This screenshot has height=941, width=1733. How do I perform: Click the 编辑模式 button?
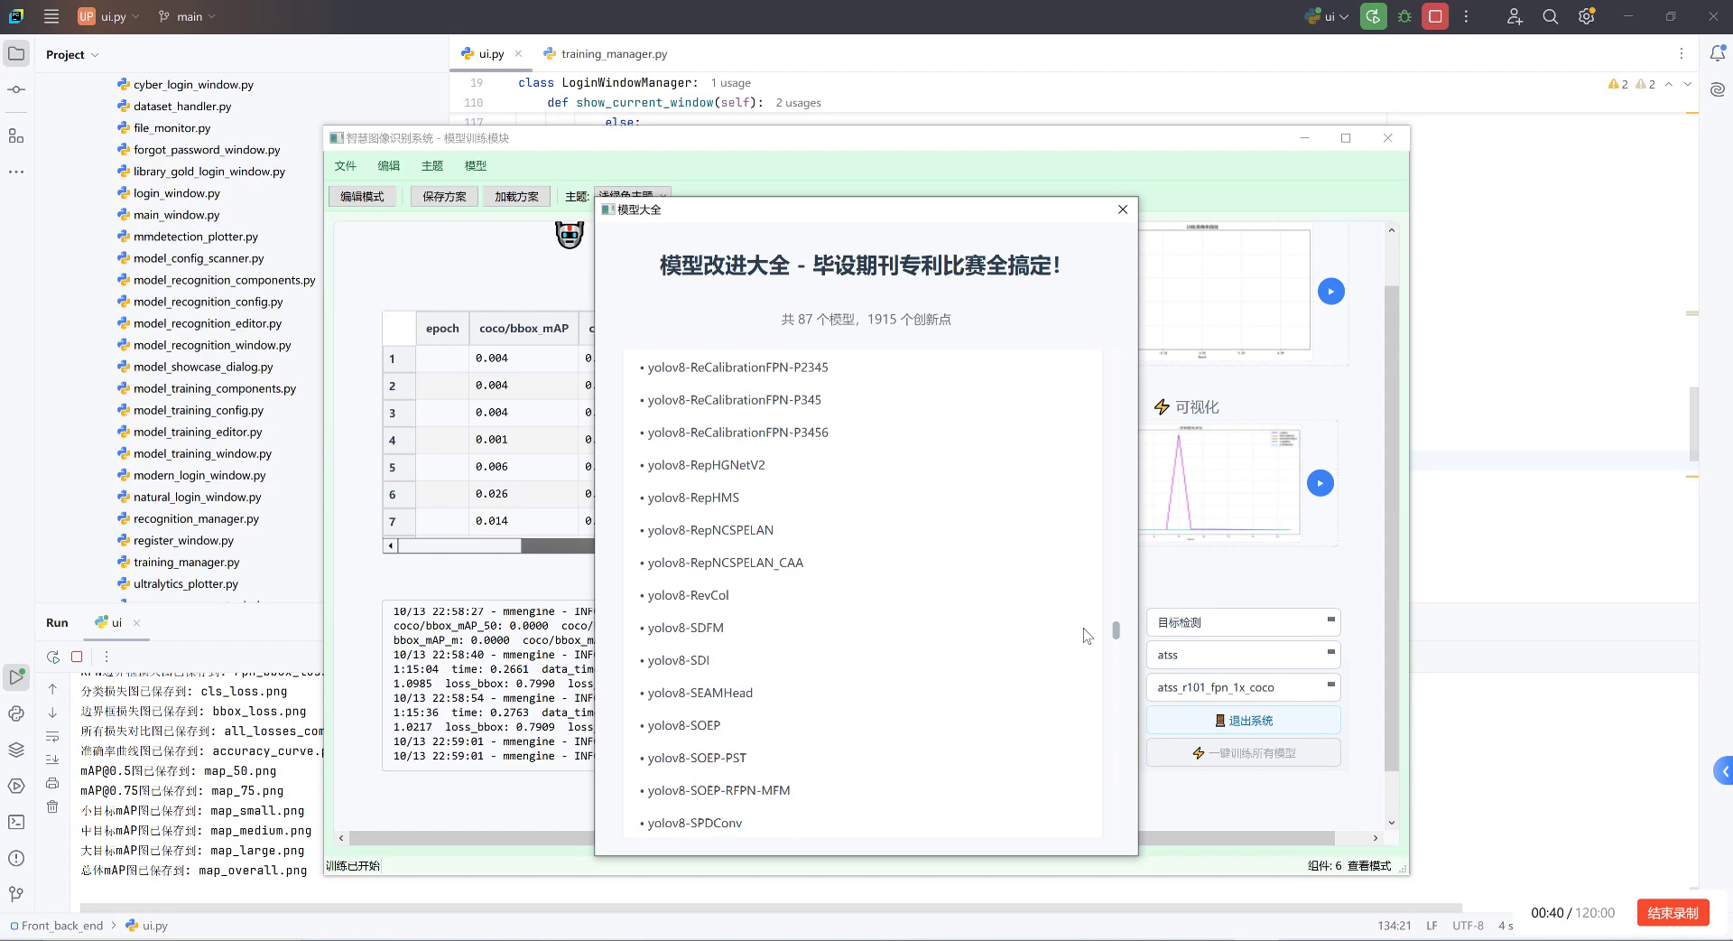click(362, 196)
